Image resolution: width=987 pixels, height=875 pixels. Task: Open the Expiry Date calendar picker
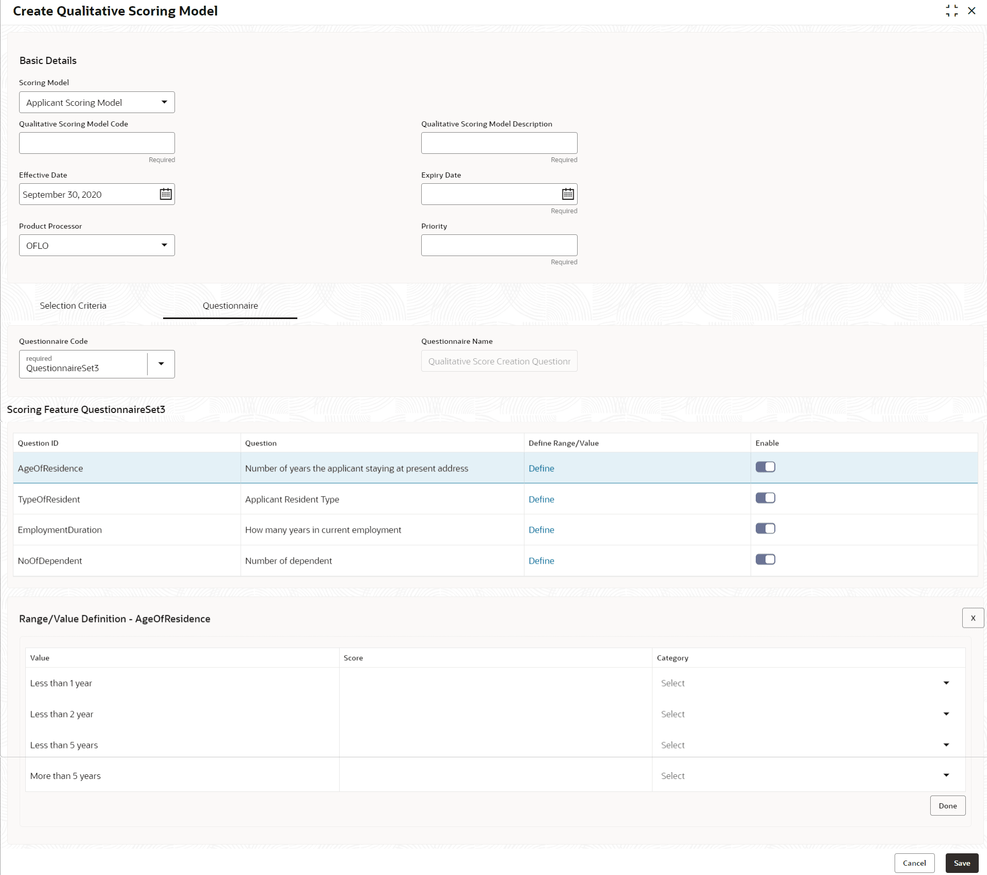coord(568,194)
